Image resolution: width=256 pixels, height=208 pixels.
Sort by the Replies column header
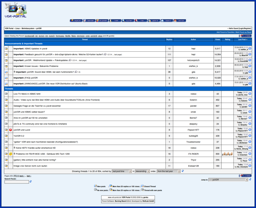click(x=169, y=40)
